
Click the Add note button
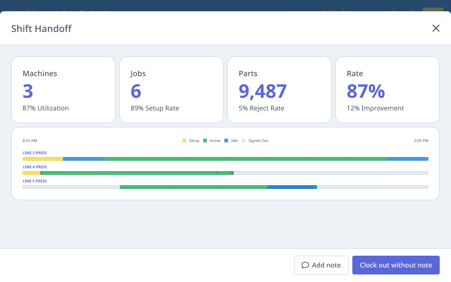pos(321,265)
